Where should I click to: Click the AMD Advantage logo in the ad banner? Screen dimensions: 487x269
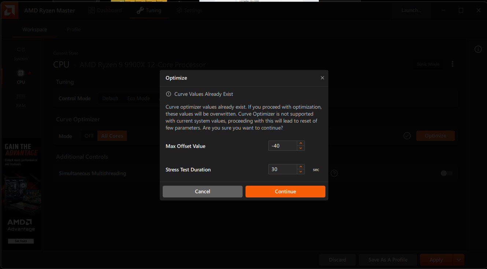[x=21, y=225]
